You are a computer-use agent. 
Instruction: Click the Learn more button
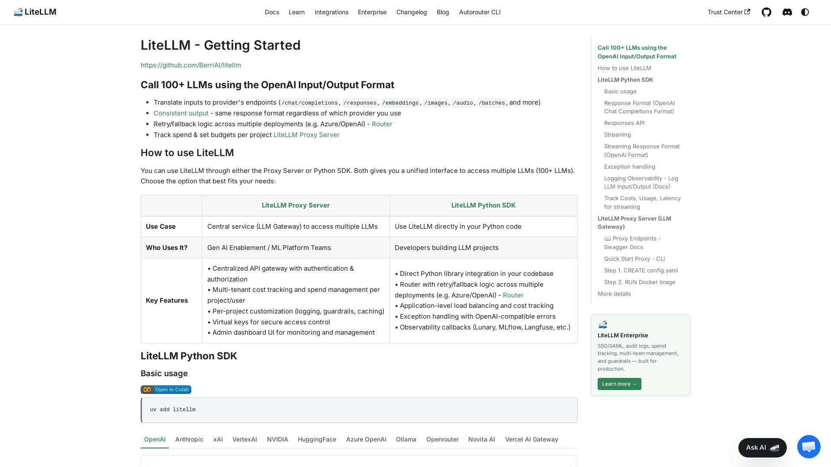[619, 384]
